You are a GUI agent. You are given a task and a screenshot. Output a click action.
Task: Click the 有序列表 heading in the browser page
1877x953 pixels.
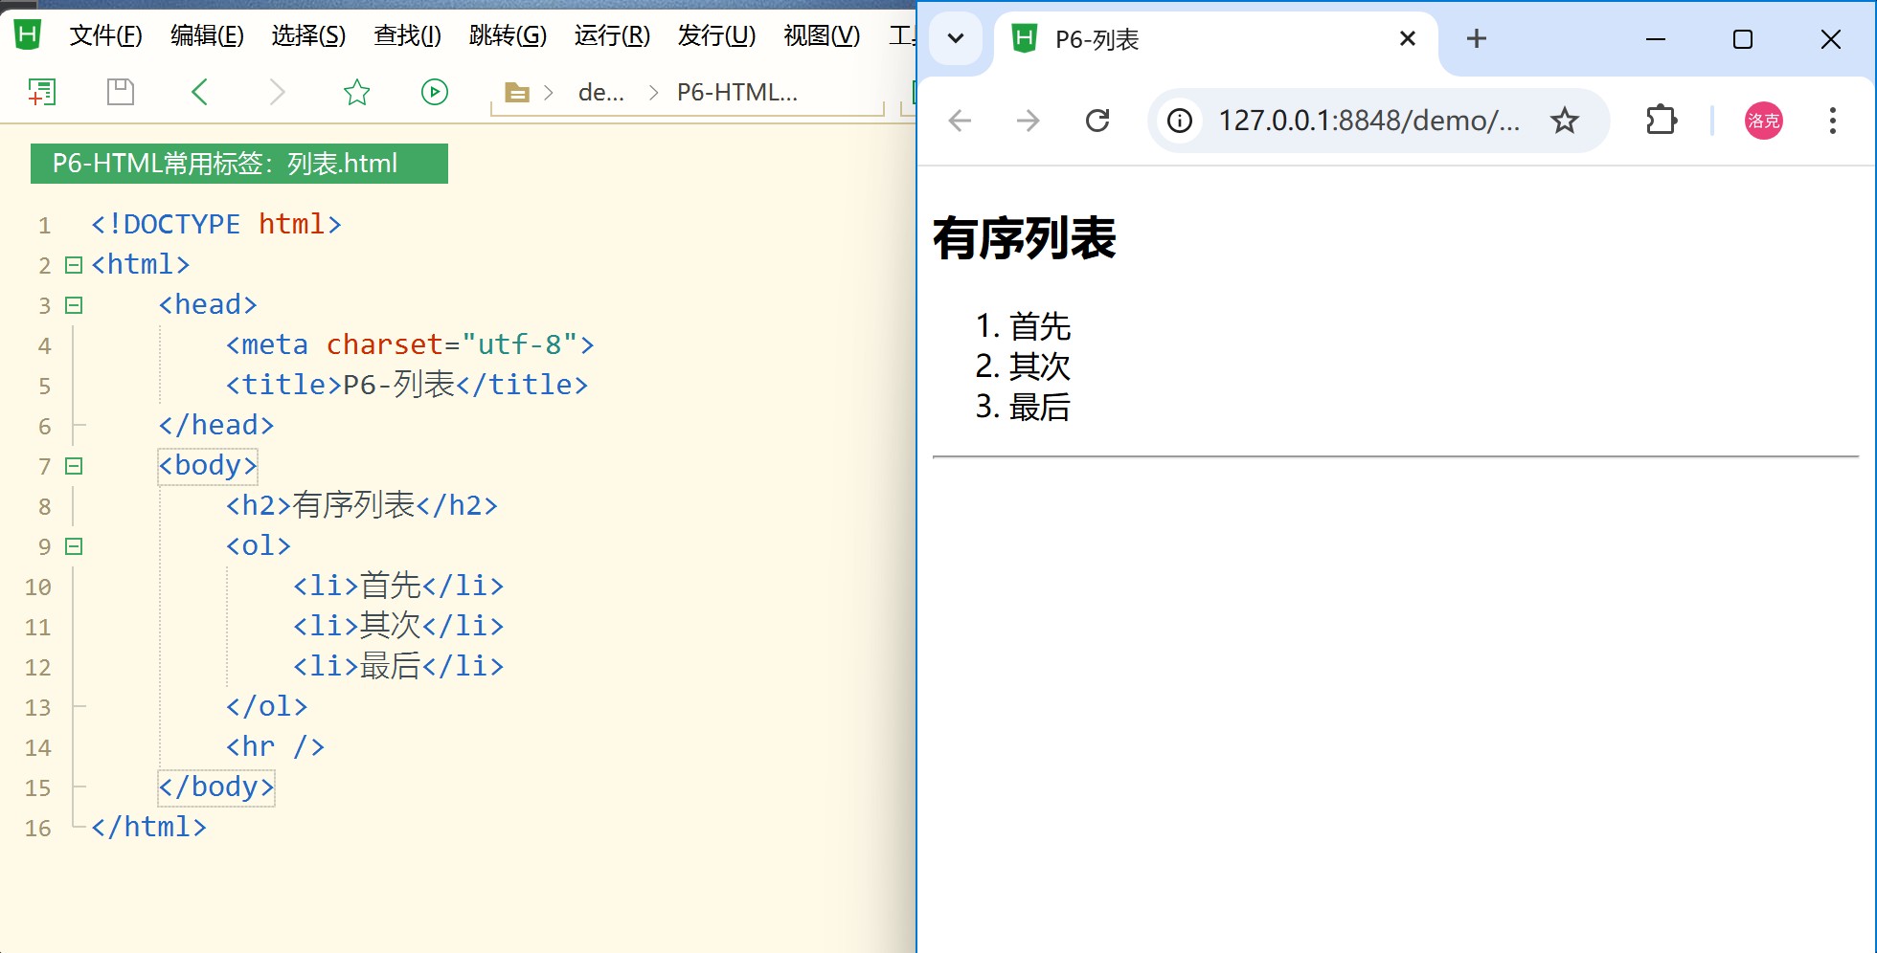[1024, 238]
